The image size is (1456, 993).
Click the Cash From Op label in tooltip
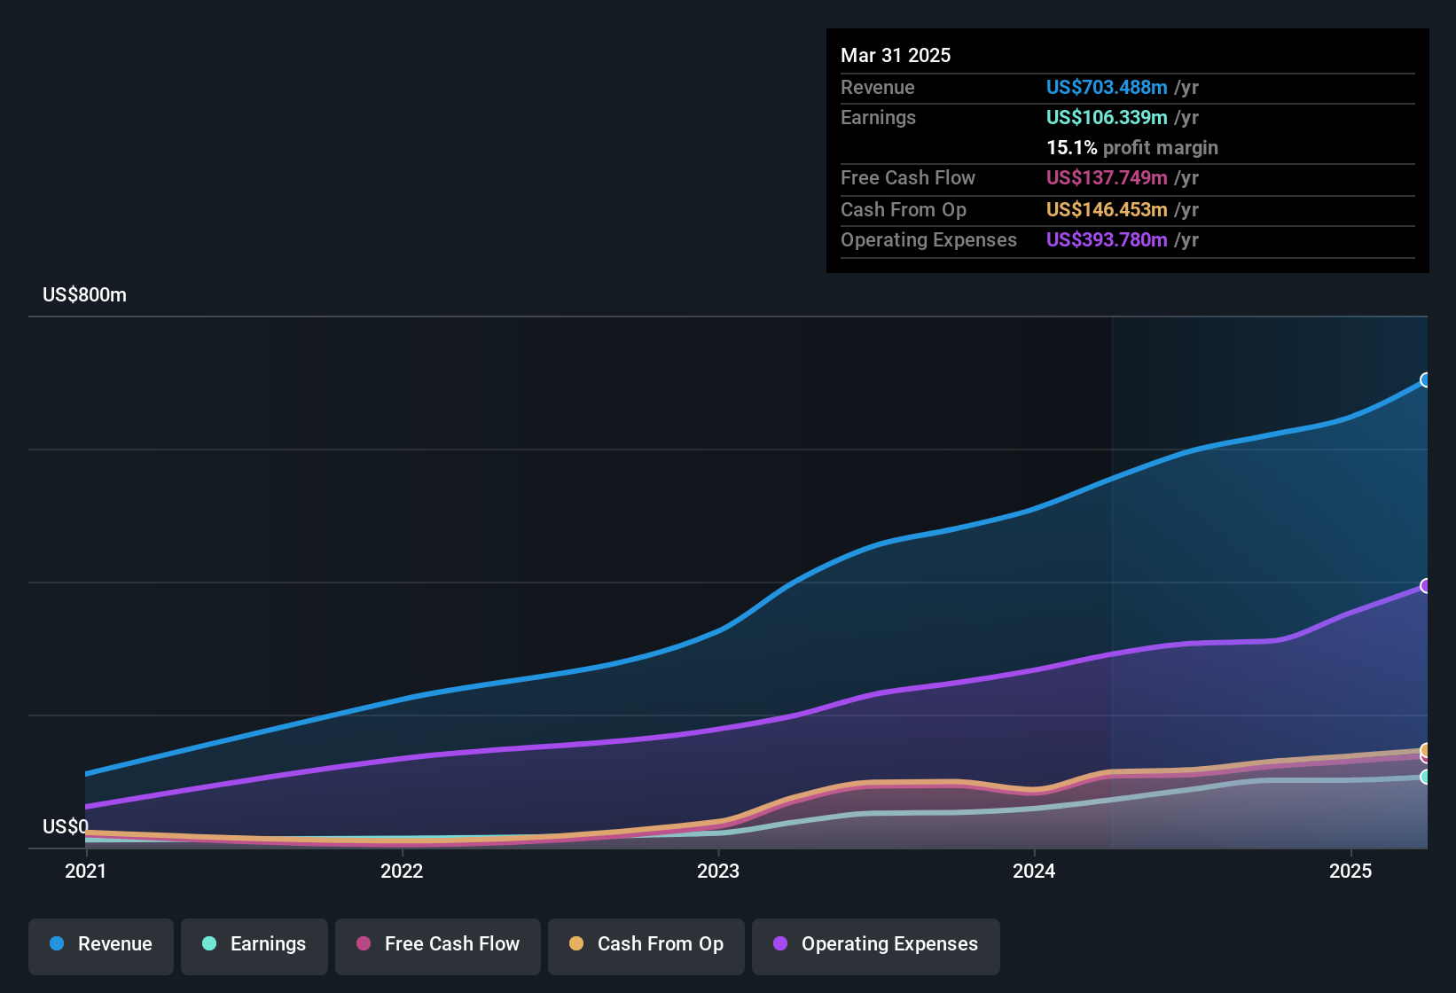[904, 209]
